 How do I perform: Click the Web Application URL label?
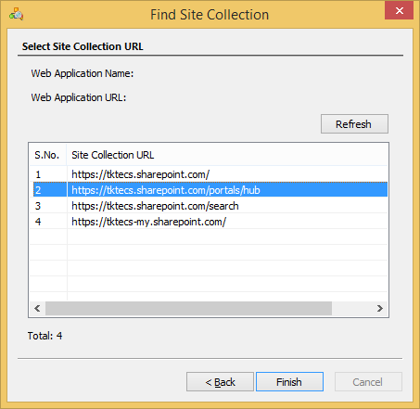(79, 97)
